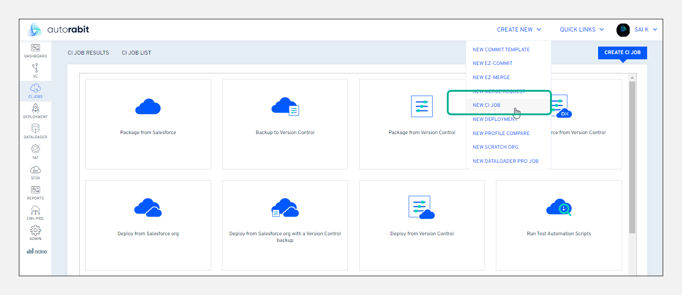Select the VC icon in the sidebar
682x295 pixels.
tap(35, 71)
